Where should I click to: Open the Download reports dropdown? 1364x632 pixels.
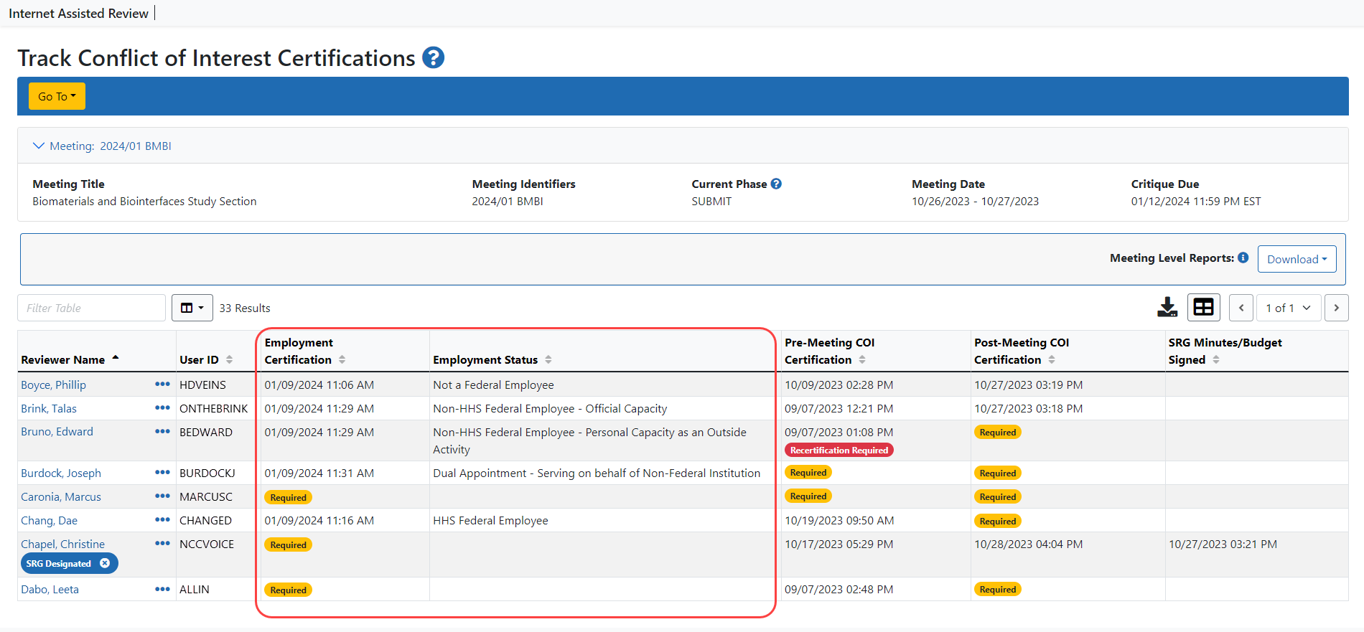click(x=1297, y=259)
